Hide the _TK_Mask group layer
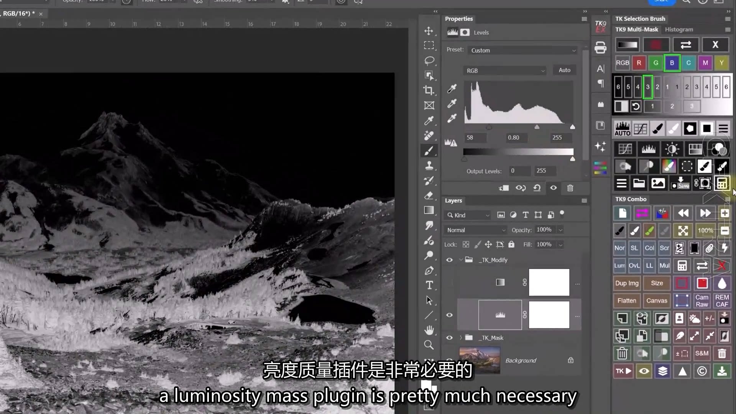The height and width of the screenshot is (414, 736). pyautogui.click(x=449, y=338)
